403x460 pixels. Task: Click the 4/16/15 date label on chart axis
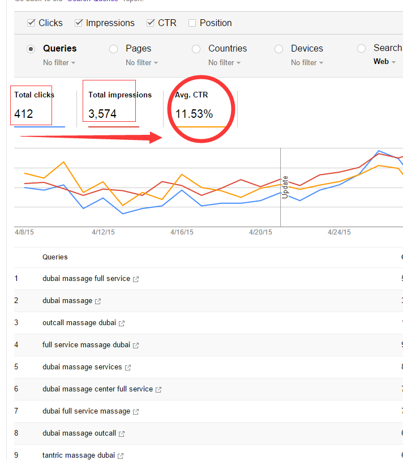182,232
